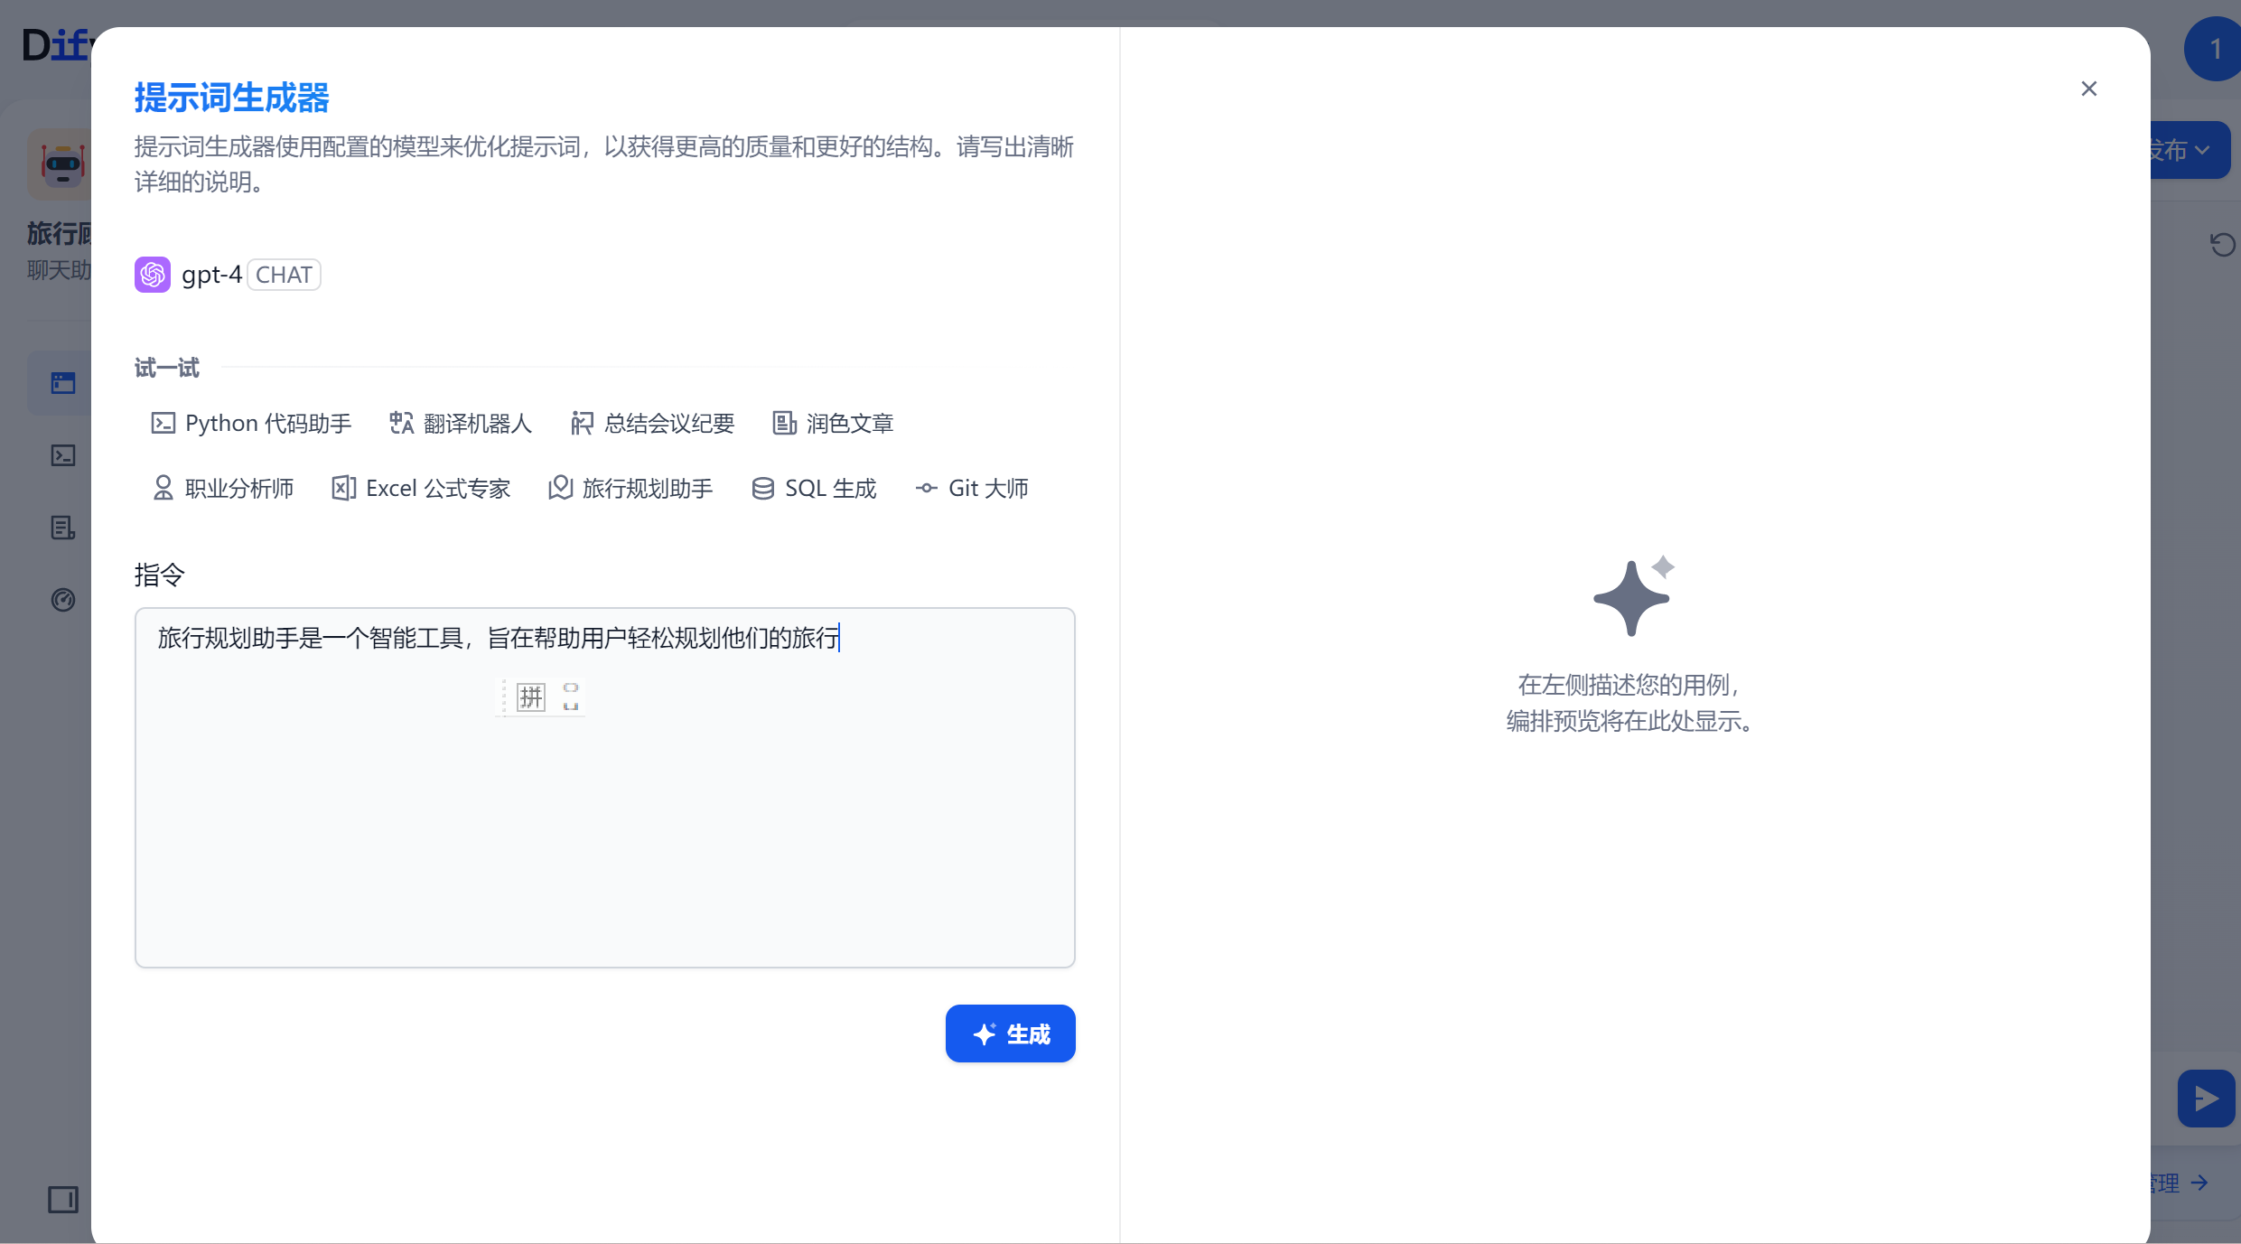The height and width of the screenshot is (1244, 2241).
Task: Click the gpt-4 model logo icon
Action: [x=153, y=275]
